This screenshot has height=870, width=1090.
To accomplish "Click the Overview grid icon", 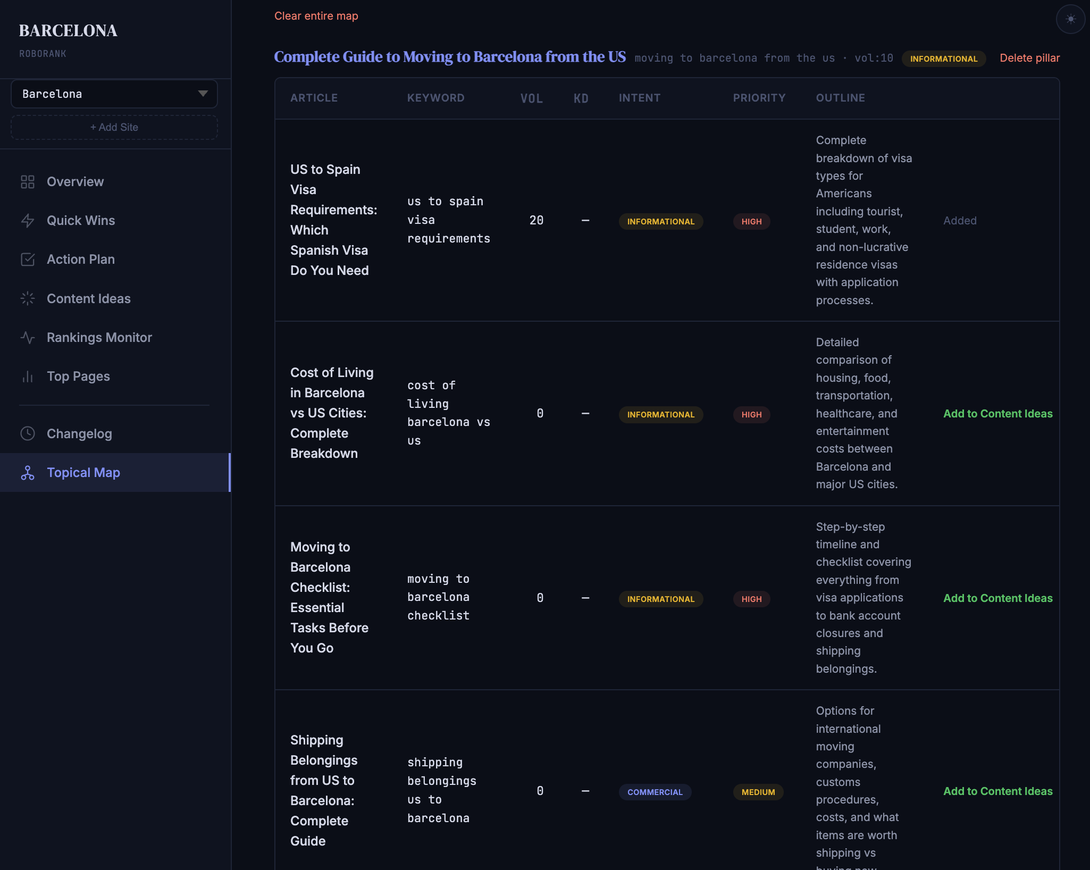I will coord(28,182).
